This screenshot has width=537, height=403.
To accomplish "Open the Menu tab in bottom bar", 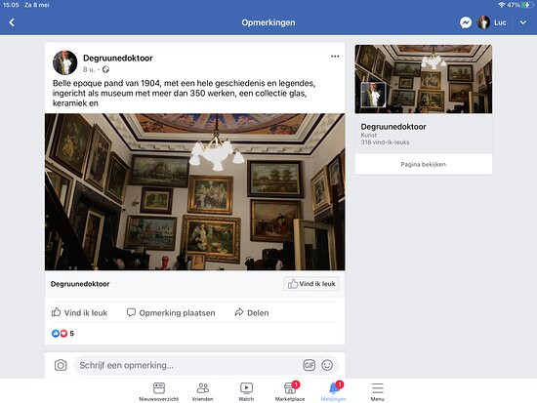I will coord(378,391).
